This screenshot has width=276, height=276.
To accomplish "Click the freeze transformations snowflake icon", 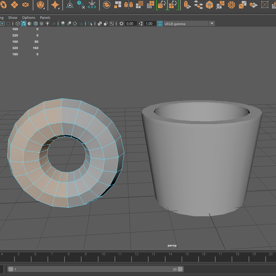I will [x=92, y=5].
